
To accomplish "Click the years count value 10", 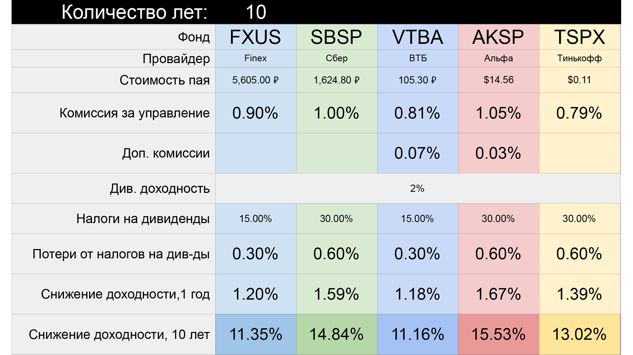I will pyautogui.click(x=256, y=12).
